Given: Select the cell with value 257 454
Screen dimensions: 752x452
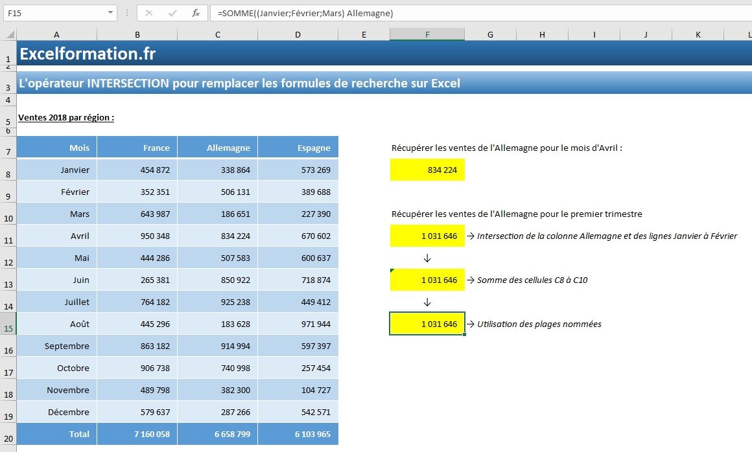Looking at the screenshot, I should [x=298, y=368].
